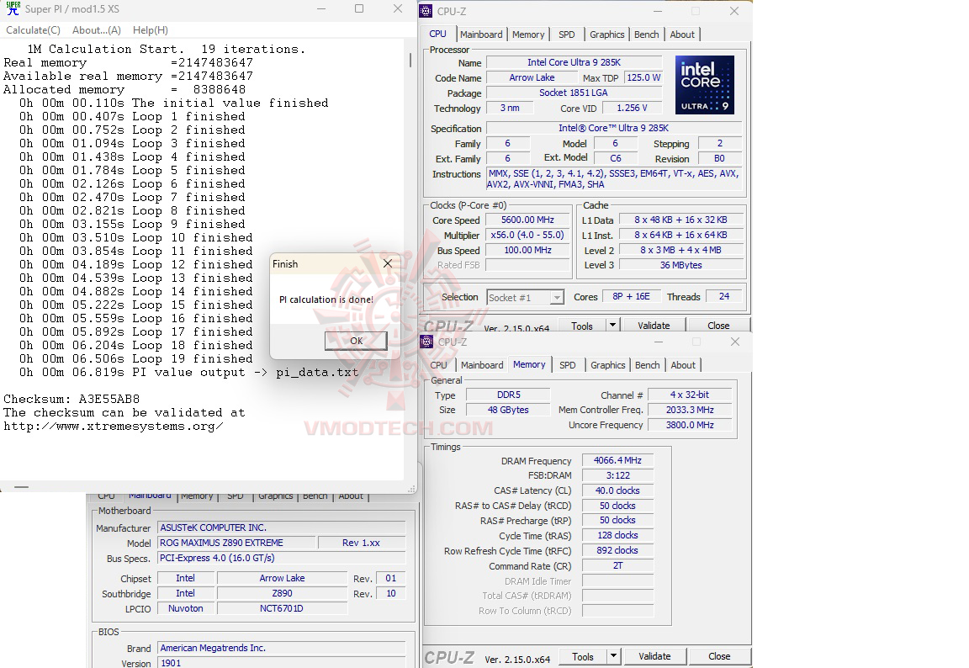Click OK in the Finish dialog

pyautogui.click(x=356, y=341)
